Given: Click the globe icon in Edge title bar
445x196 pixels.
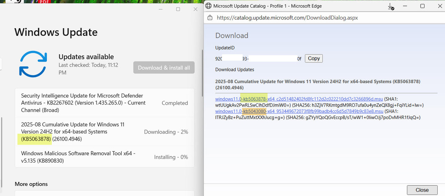Looking at the screenshot, I should [208, 6].
